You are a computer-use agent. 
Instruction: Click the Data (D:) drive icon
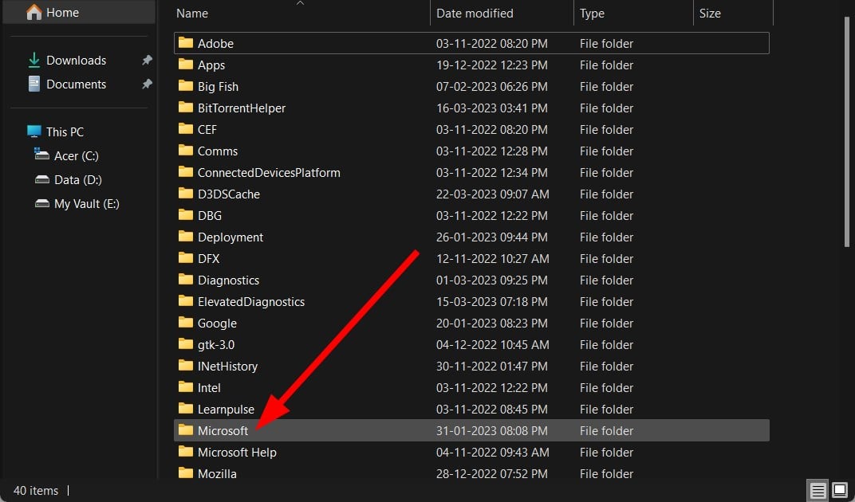[42, 179]
